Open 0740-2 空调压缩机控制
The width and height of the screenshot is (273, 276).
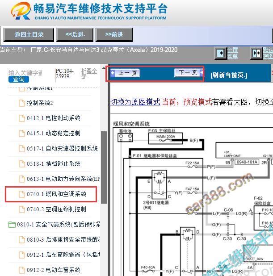pyautogui.click(x=56, y=209)
